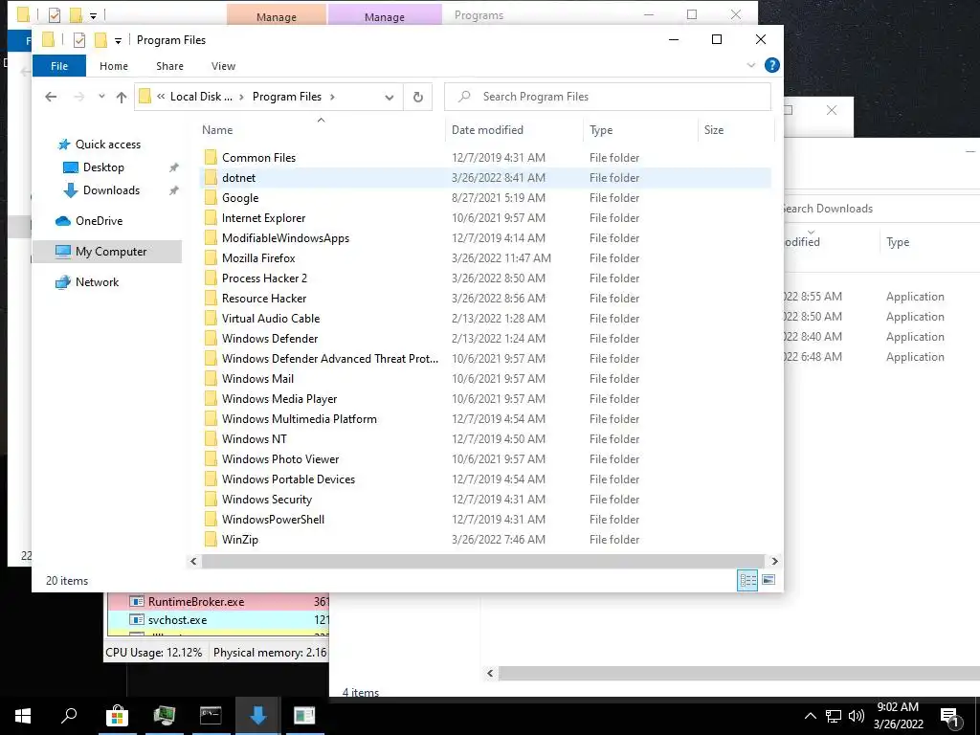
Task: Sort by the Size column header
Action: click(736, 130)
